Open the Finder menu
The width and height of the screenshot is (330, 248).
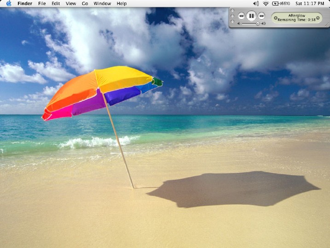coord(25,4)
